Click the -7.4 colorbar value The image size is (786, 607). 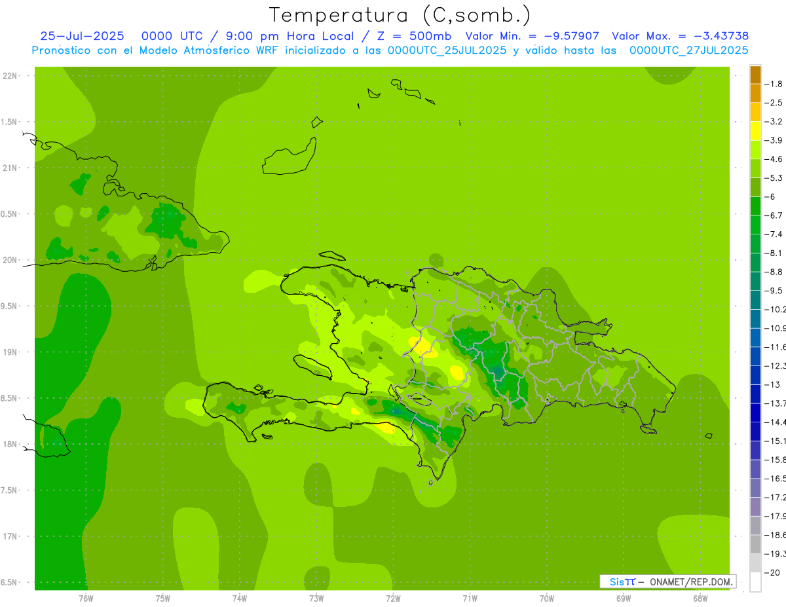[x=775, y=234]
